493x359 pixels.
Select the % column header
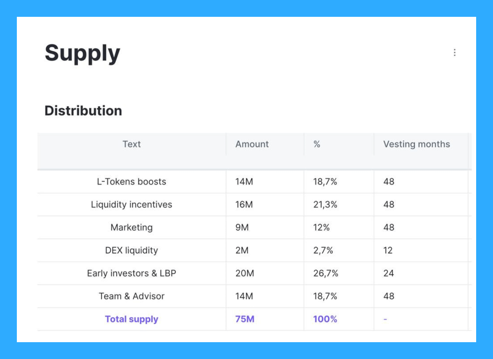(x=317, y=144)
